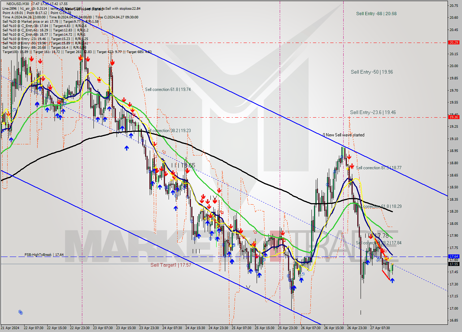Click the 20.75 price axis label

pos(454,5)
